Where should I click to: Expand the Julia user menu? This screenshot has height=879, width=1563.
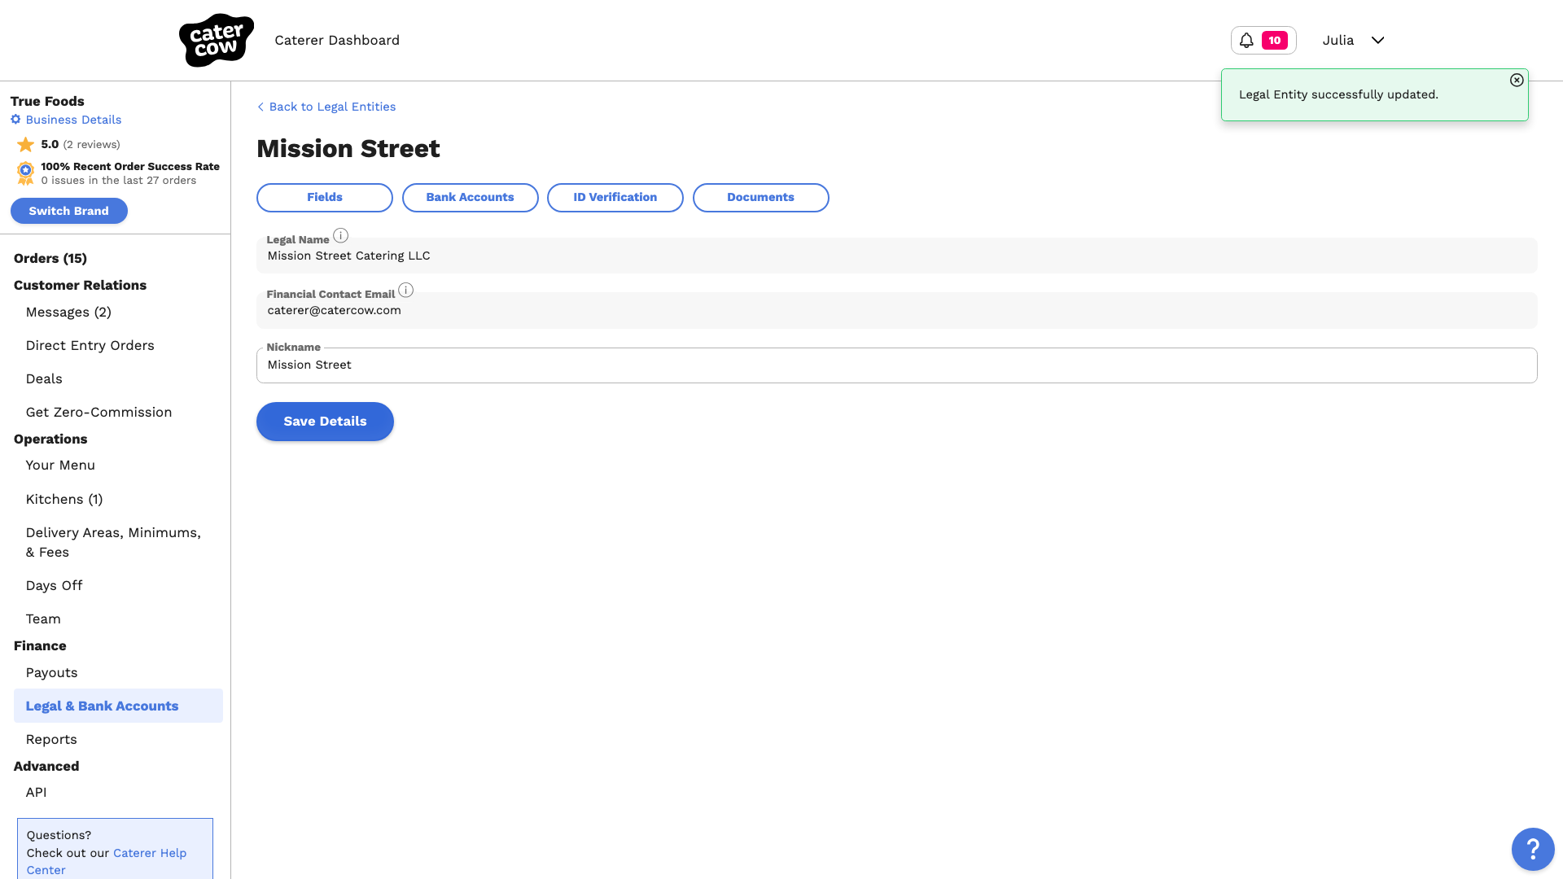(1353, 40)
